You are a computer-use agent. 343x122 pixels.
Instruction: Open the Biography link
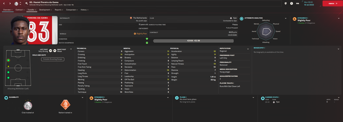coord(259,48)
